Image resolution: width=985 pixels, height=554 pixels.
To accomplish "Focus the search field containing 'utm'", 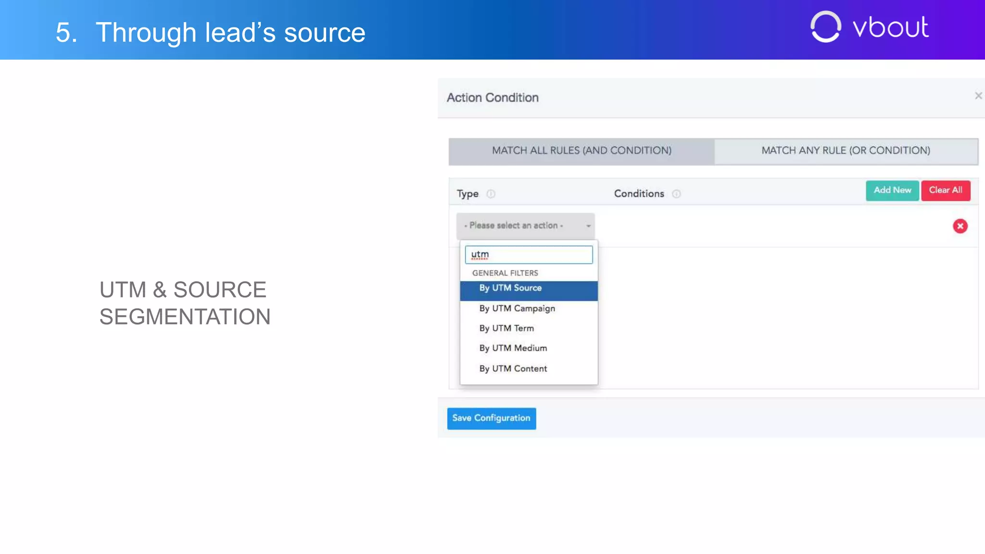I will coord(529,254).
